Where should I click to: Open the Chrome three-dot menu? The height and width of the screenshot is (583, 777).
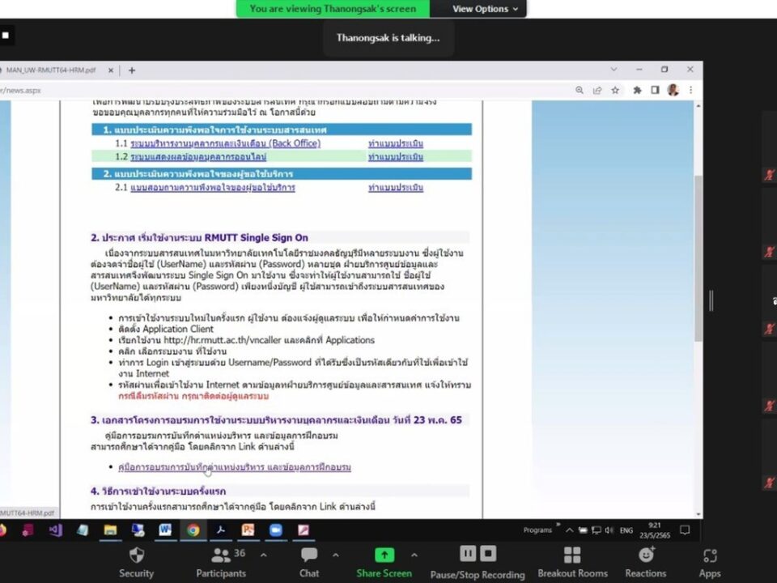pos(690,90)
